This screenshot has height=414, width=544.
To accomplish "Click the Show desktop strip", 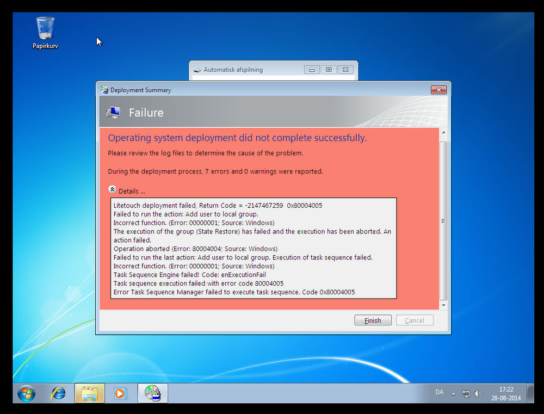I will click(530, 393).
